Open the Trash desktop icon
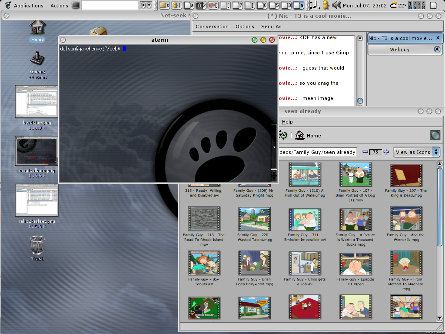The height and width of the screenshot is (334, 445). coord(37,247)
